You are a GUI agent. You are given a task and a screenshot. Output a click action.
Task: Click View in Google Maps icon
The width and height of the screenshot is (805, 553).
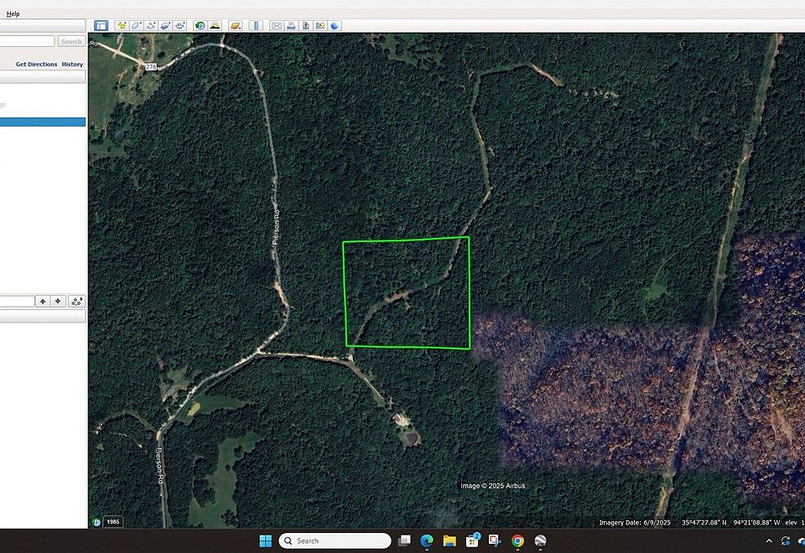(x=319, y=26)
